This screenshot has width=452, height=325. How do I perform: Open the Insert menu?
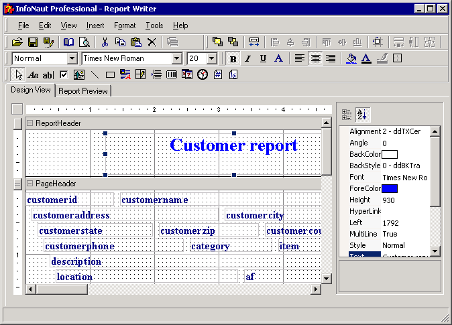(95, 25)
